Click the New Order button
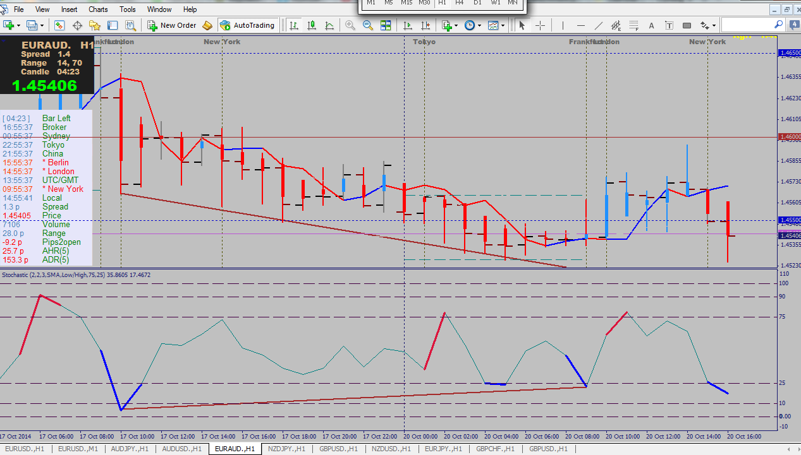 coord(172,25)
